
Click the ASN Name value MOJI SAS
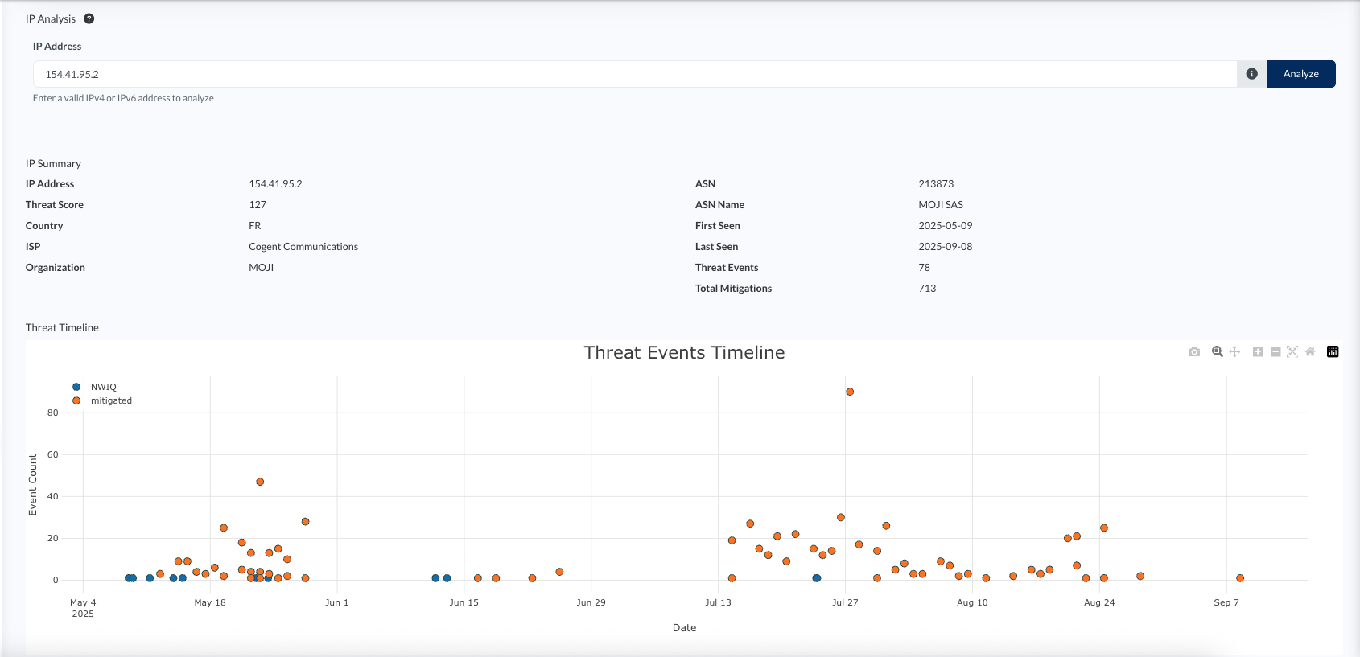pyautogui.click(x=941, y=205)
